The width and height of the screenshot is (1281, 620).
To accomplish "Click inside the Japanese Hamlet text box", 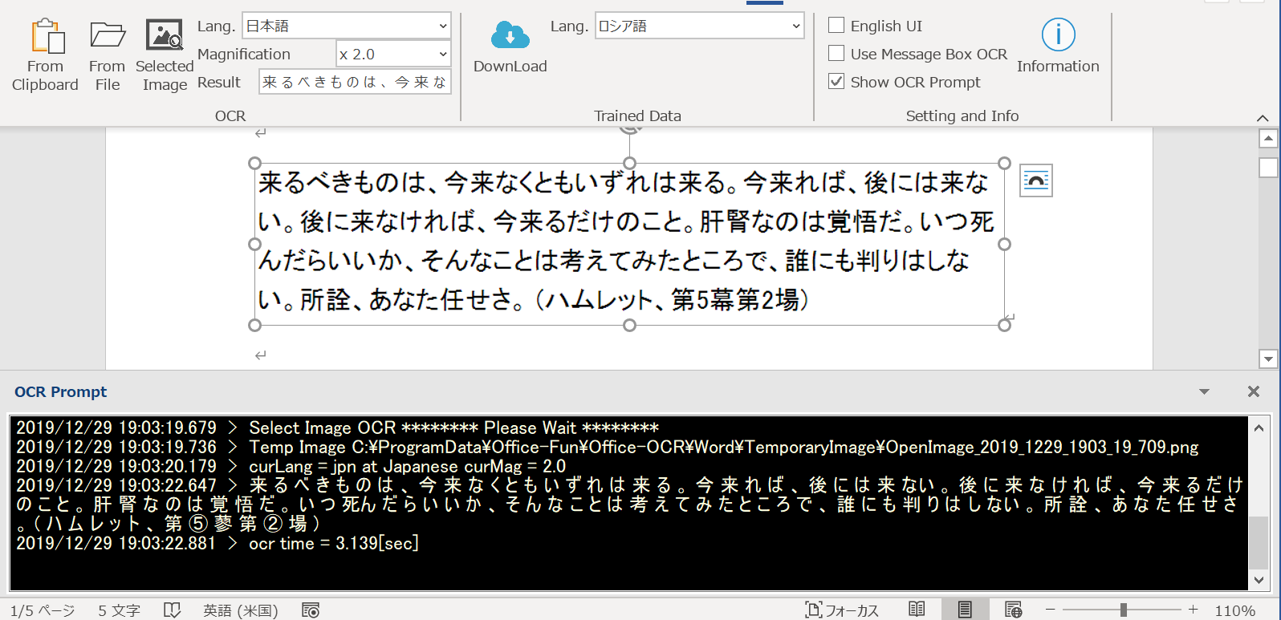I will pos(629,242).
